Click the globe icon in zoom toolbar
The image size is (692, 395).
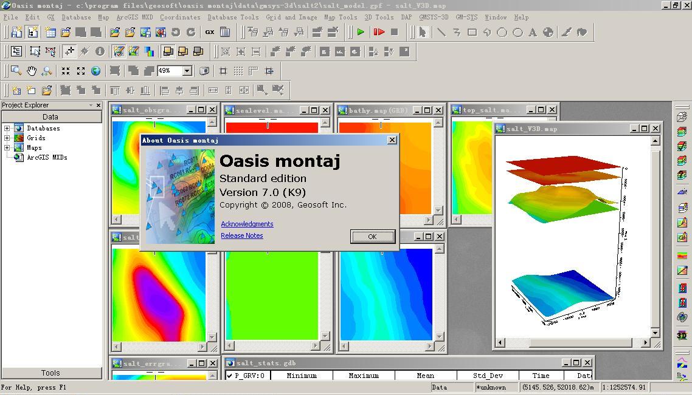[95, 70]
